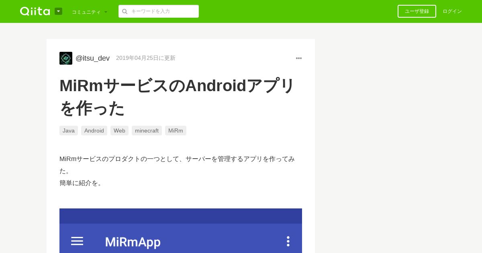Viewport: 482px width, 253px height.
Task: Click the MiRmApp title text in the screenshot
Action: pos(133,242)
